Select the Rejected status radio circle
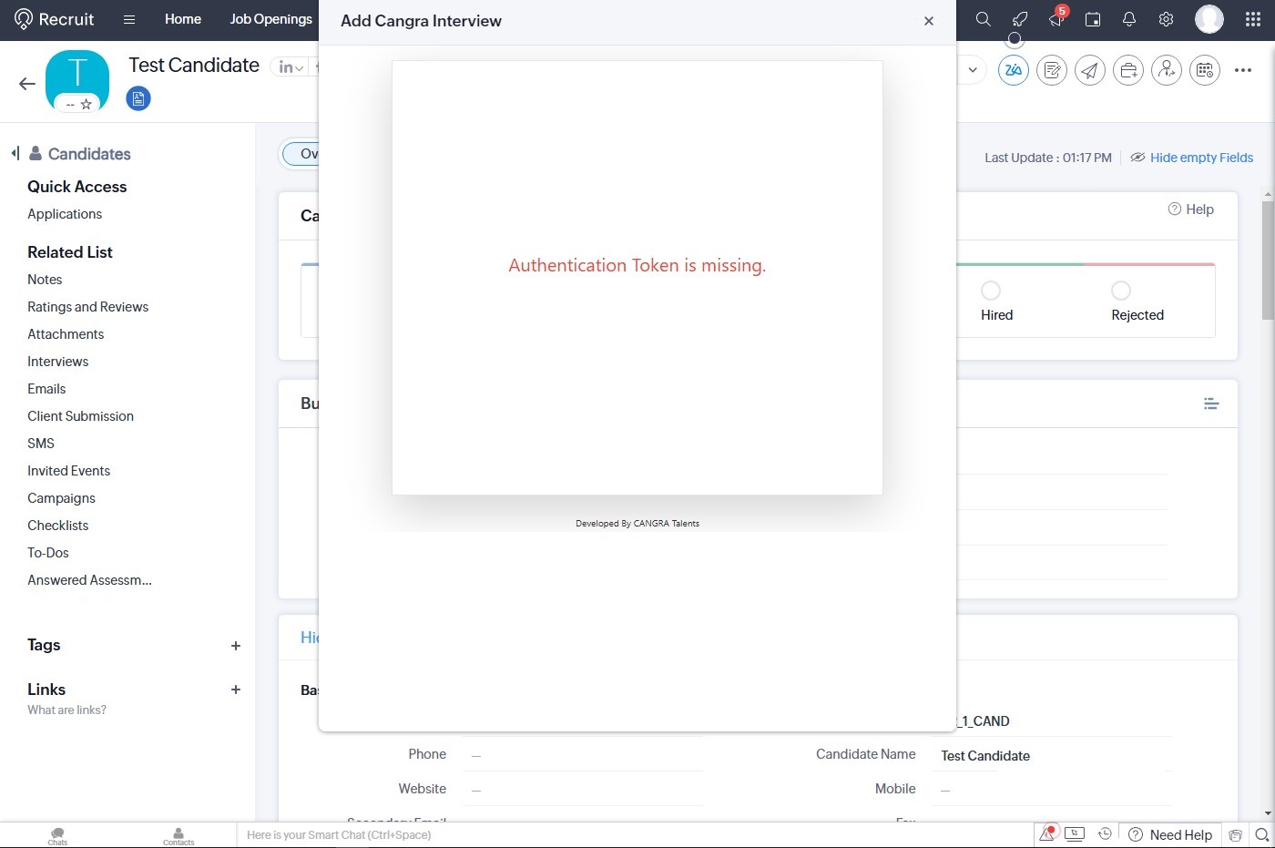 (1121, 291)
